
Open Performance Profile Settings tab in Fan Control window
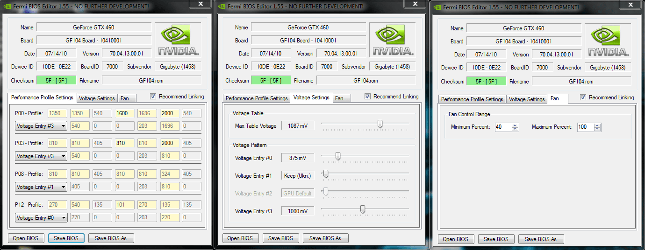pyautogui.click(x=472, y=99)
